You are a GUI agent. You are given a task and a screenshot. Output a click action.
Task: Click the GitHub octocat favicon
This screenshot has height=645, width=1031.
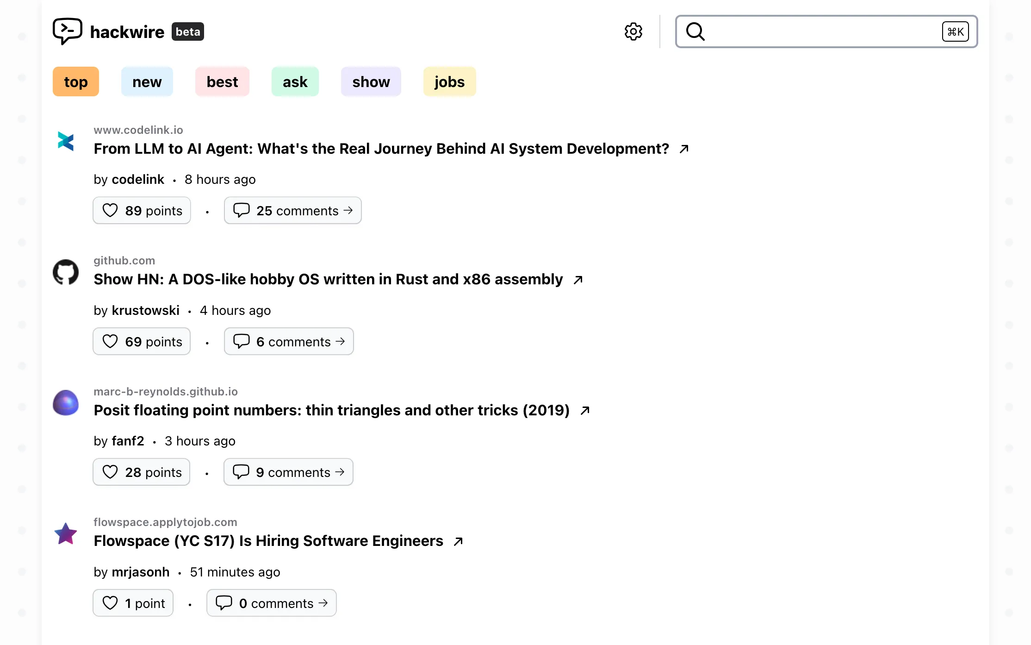pos(66,272)
